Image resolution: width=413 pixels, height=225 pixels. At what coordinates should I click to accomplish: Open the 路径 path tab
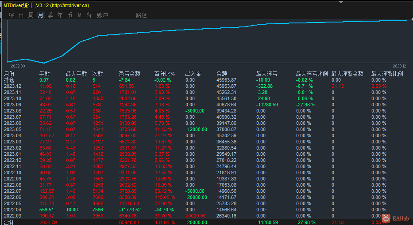142,15
